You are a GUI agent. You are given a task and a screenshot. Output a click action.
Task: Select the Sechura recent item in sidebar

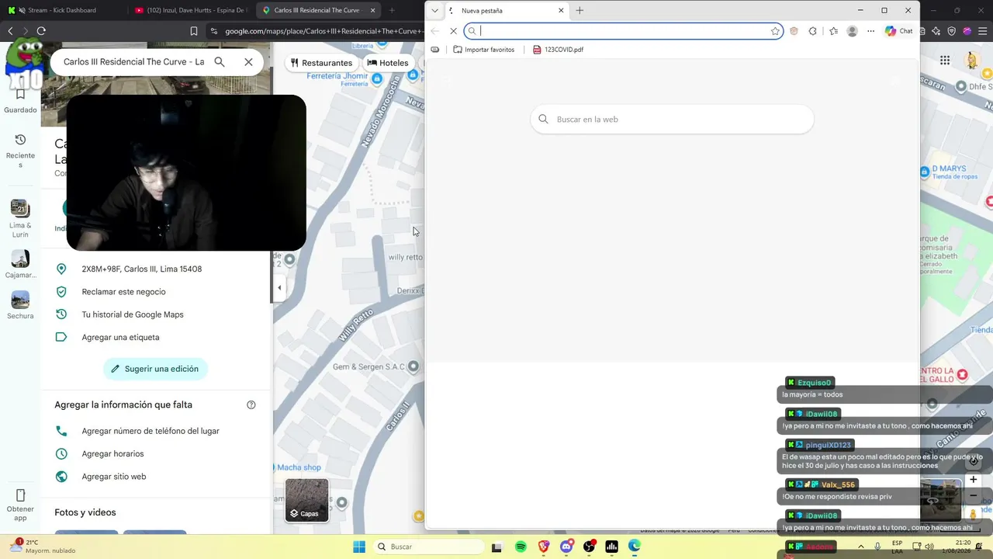click(x=20, y=305)
